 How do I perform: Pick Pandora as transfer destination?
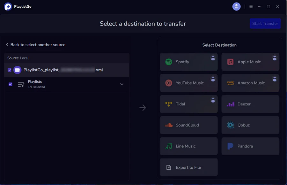[250, 146]
